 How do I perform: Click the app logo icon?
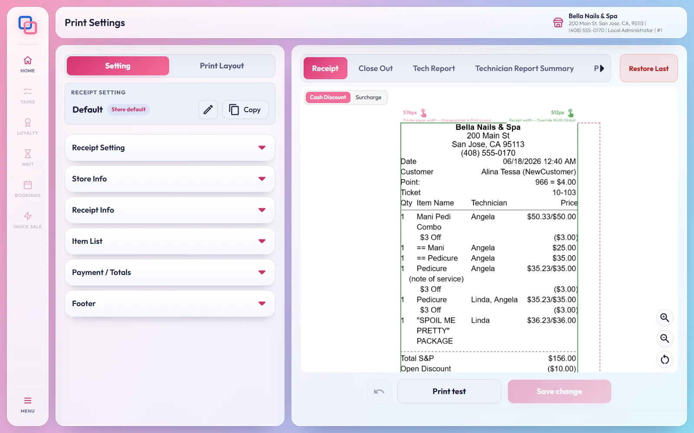click(x=28, y=25)
